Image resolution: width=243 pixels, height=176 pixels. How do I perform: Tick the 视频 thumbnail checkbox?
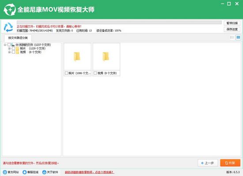(95, 73)
